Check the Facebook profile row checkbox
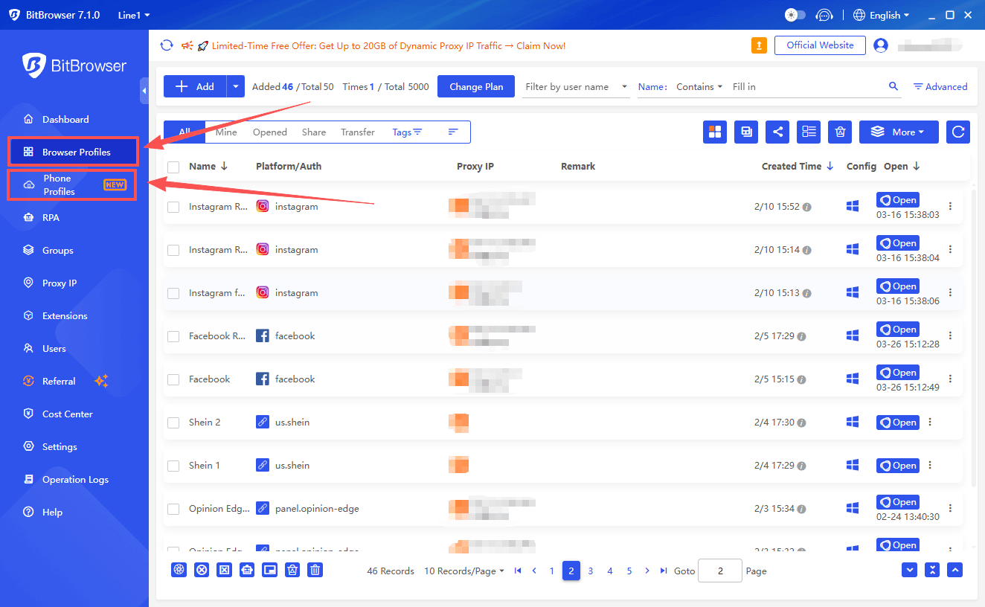The height and width of the screenshot is (607, 985). coord(173,379)
